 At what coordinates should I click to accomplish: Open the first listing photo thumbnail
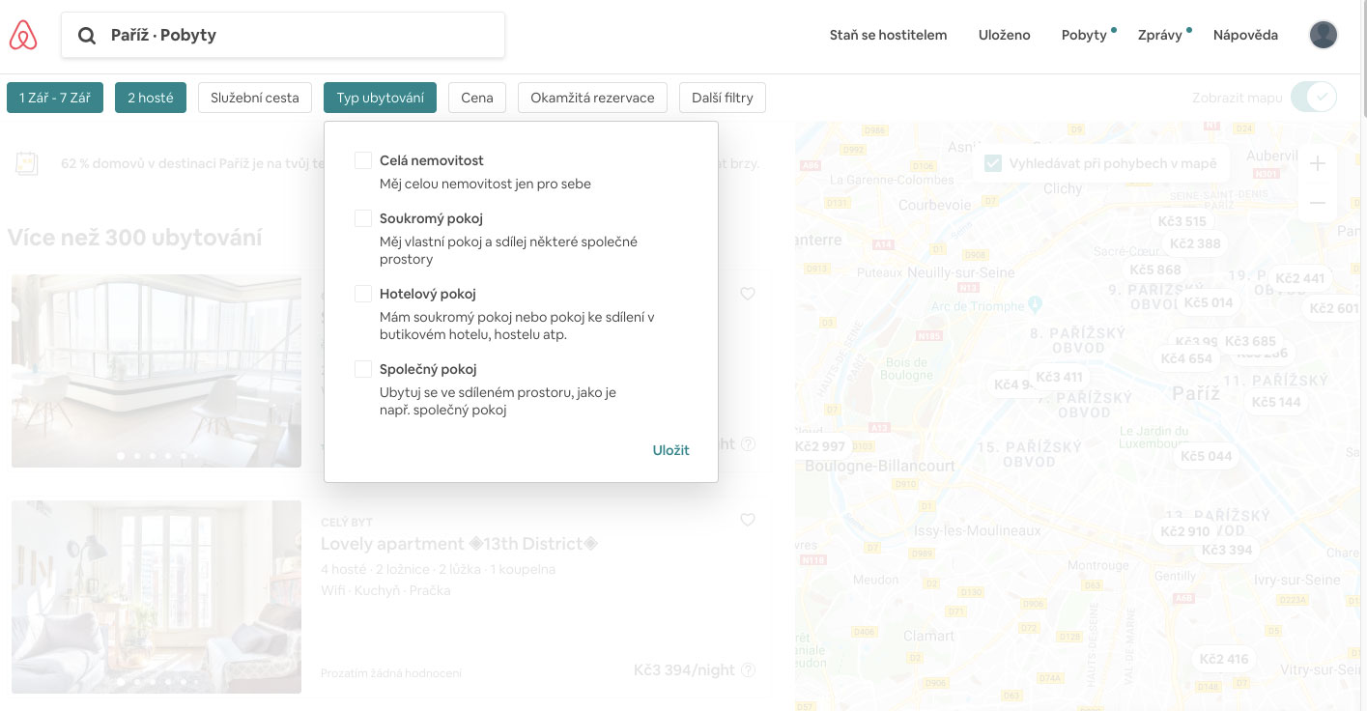[157, 371]
